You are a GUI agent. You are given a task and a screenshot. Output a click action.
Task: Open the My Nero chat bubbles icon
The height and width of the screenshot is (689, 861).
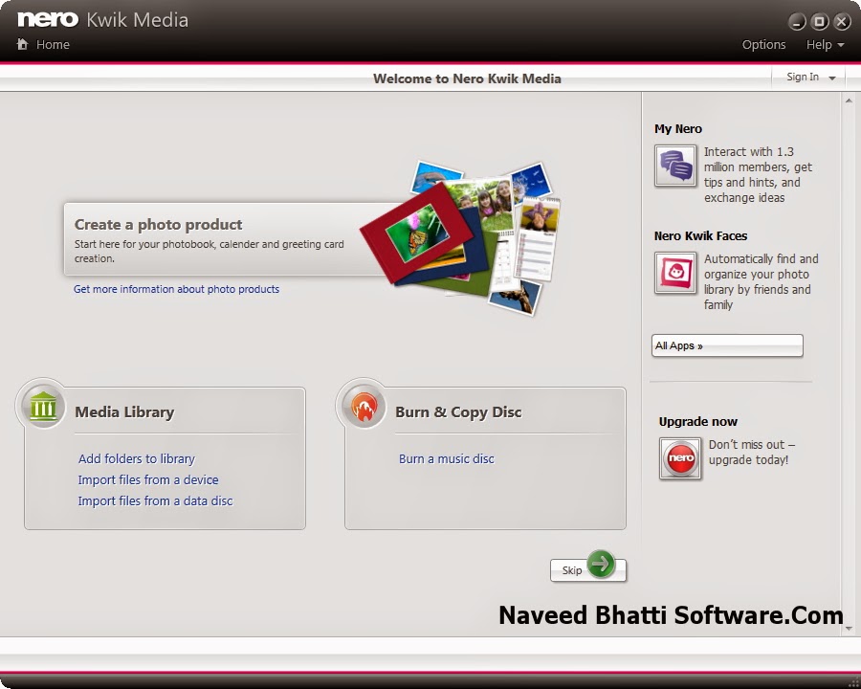pos(675,166)
